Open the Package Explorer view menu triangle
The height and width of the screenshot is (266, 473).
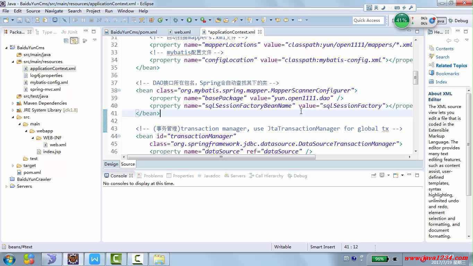point(95,40)
